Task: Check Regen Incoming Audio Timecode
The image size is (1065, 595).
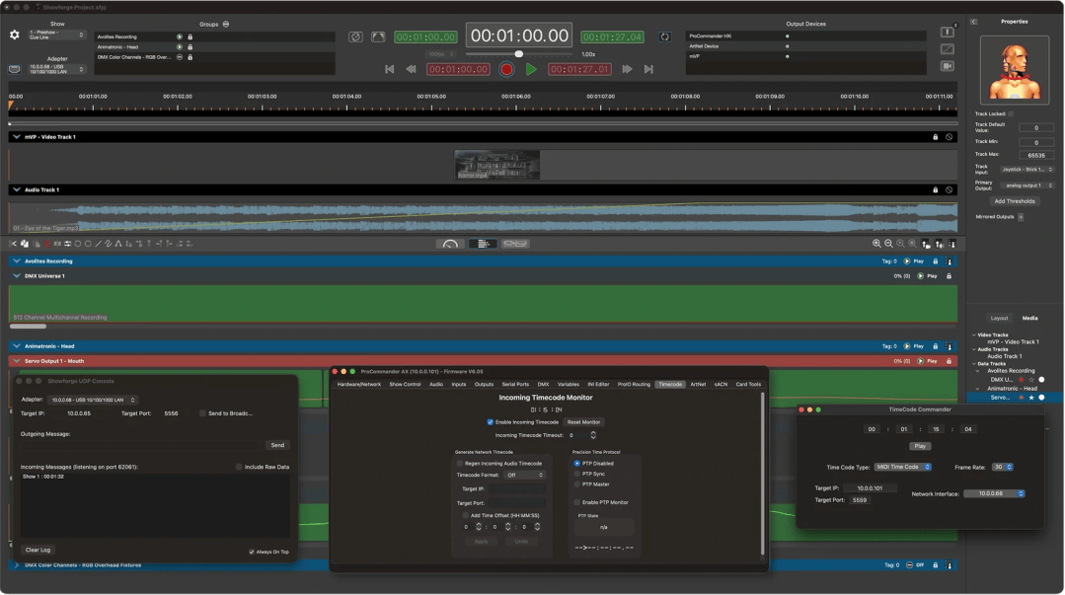Action: click(x=460, y=464)
